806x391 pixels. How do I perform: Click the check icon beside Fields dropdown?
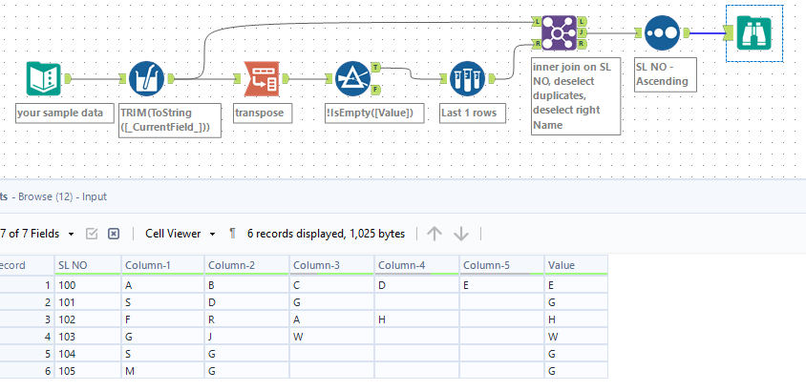(x=93, y=233)
